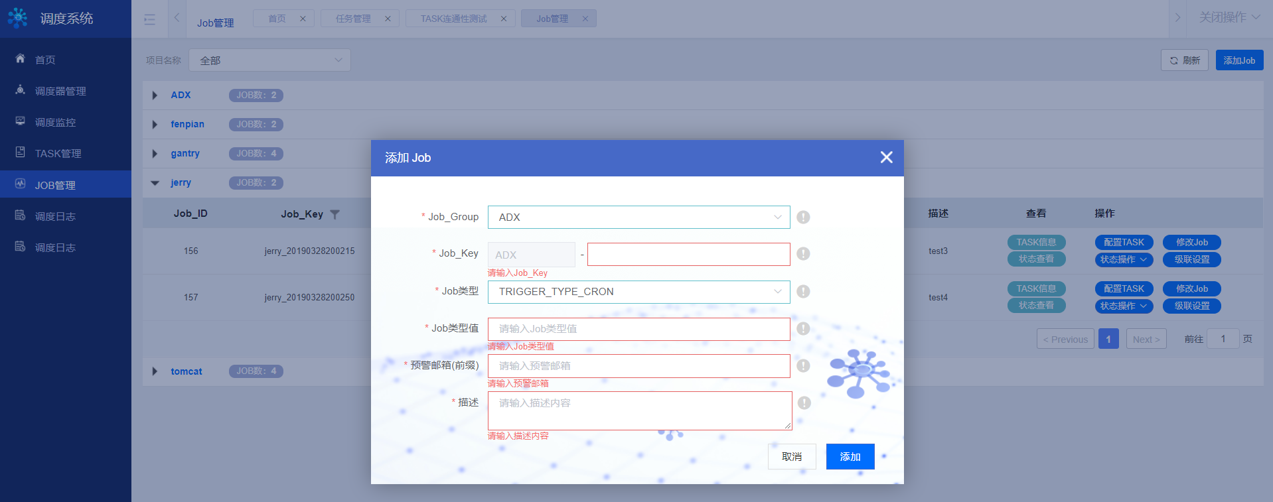Expand the fenpian project row
This screenshot has height=502, width=1273.
[x=155, y=125]
